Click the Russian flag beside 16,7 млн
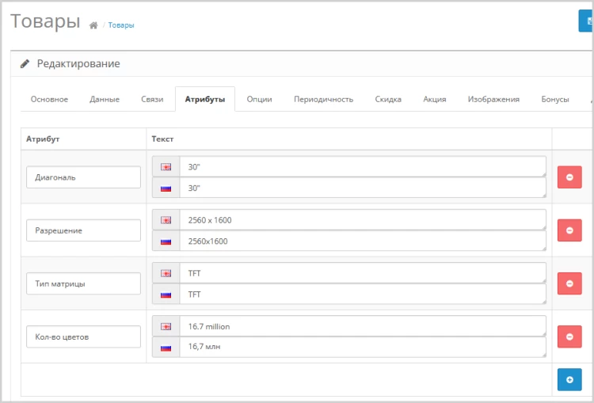The width and height of the screenshot is (594, 403). [166, 348]
